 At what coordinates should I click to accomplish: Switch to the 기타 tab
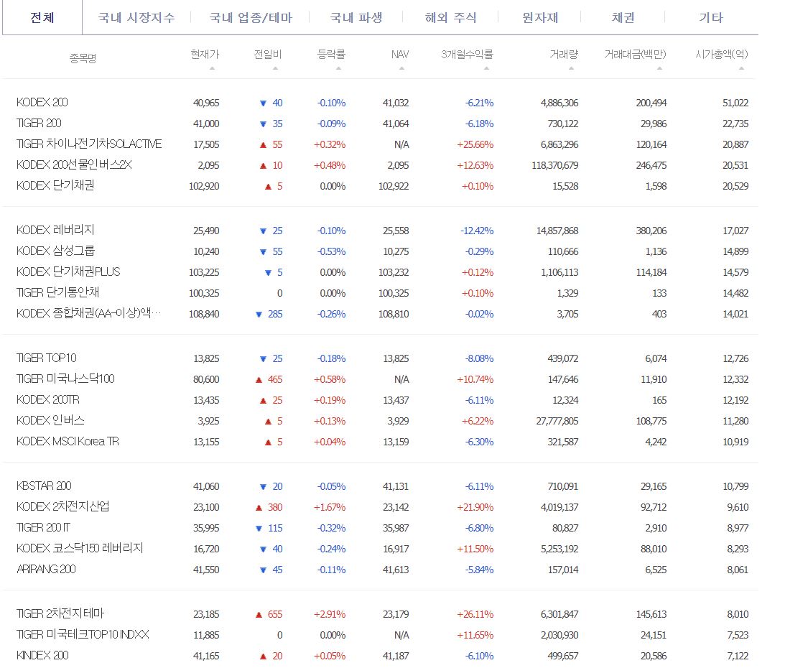tap(711, 17)
